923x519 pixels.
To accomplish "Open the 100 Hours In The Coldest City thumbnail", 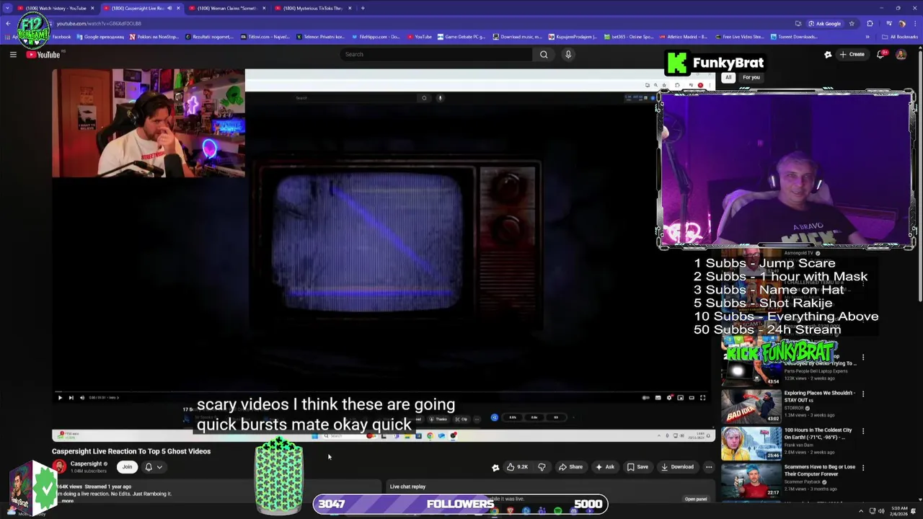I will 751,443.
